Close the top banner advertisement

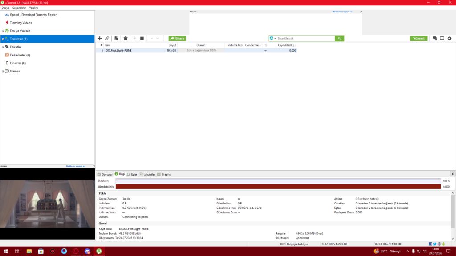pyautogui.click(x=361, y=12)
